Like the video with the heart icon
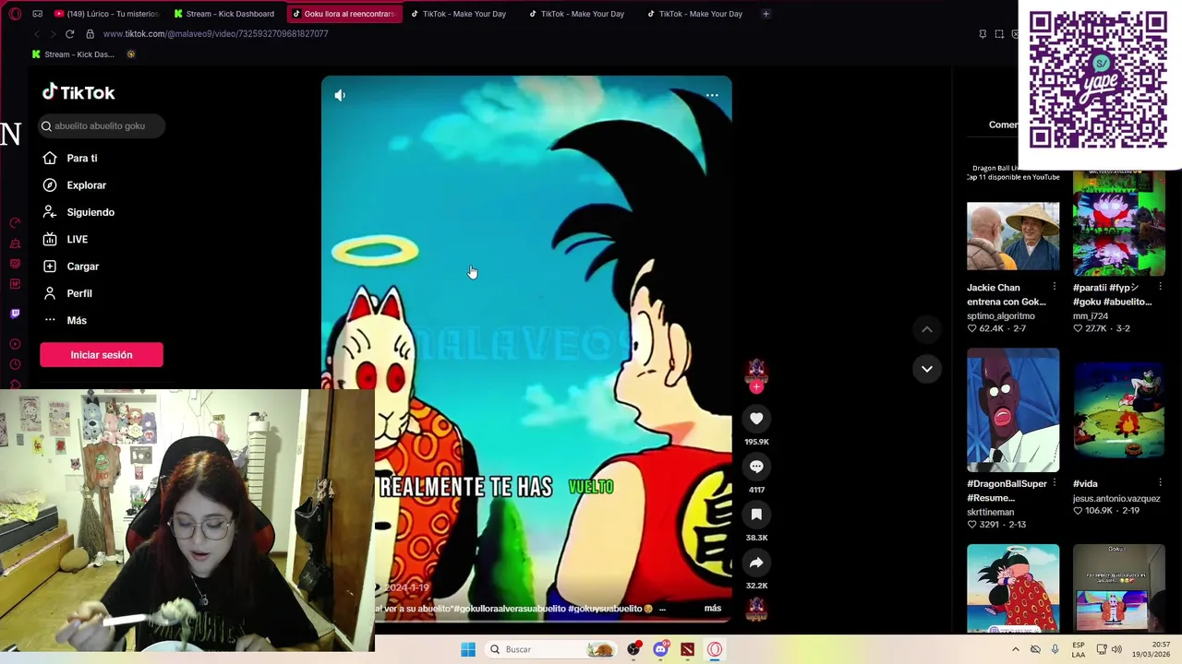Screen dimensions: 1182x664 pos(756,419)
